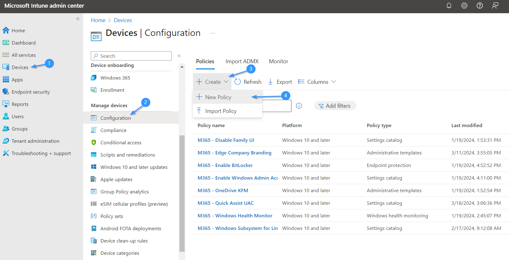
Task: Sort by Policy name column header
Action: point(211,125)
